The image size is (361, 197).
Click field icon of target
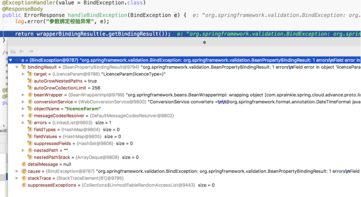(x=30, y=74)
